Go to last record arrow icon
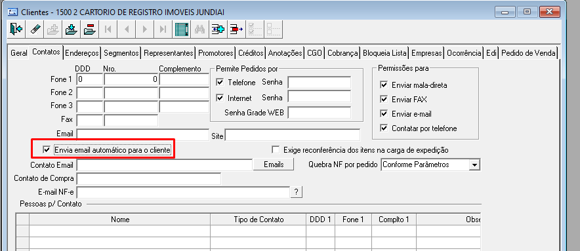The image size is (580, 251). tap(163, 29)
